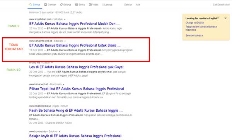
Task: Open result 'Belajar Asyik di EF Adults'
Action: click(x=75, y=136)
